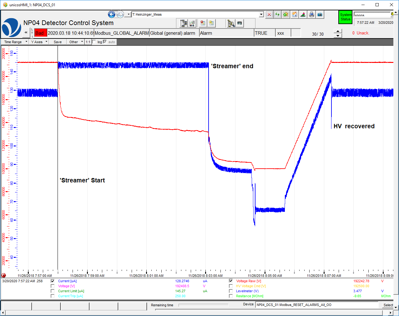399x316 pixels.
Task: Enable the Levelmeter (V) curve checkbox
Action: point(231,291)
